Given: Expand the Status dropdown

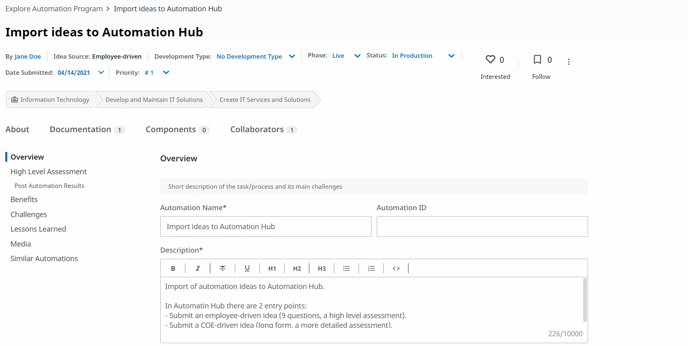Looking at the screenshot, I should (451, 56).
